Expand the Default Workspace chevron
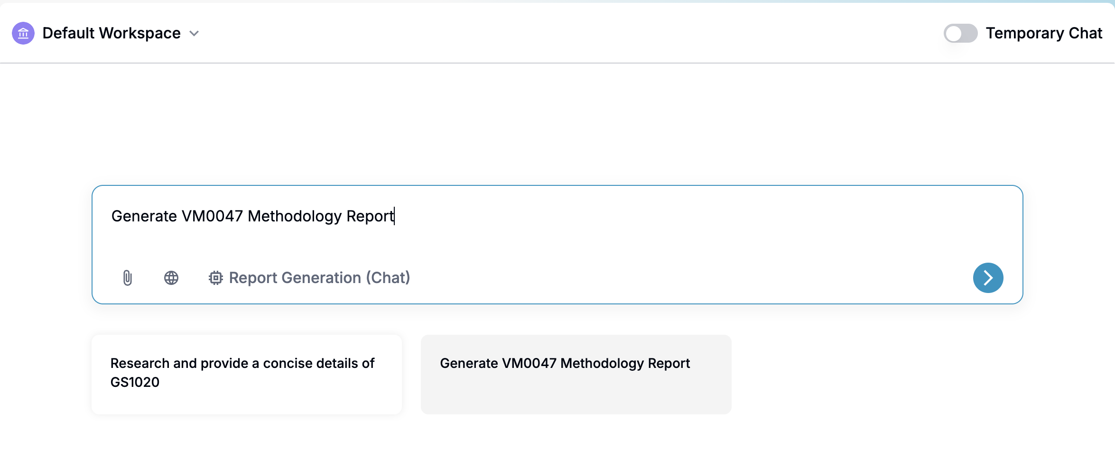Viewport: 1115px width, 458px height. [194, 34]
